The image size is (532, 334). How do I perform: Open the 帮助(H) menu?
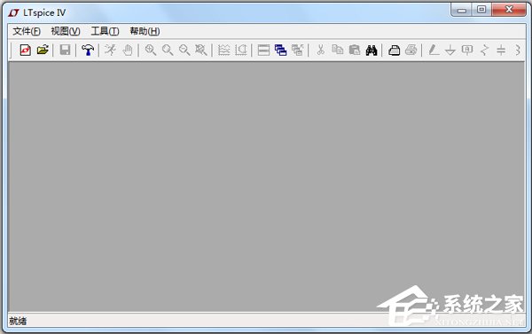tap(145, 32)
